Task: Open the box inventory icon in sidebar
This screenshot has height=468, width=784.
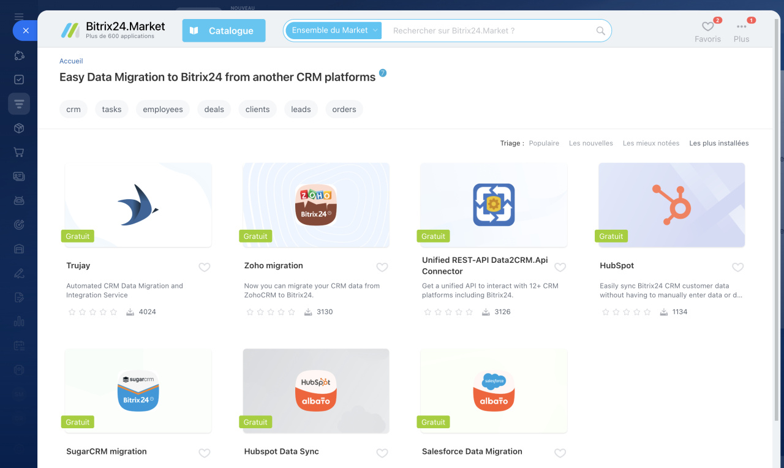Action: 19,128
